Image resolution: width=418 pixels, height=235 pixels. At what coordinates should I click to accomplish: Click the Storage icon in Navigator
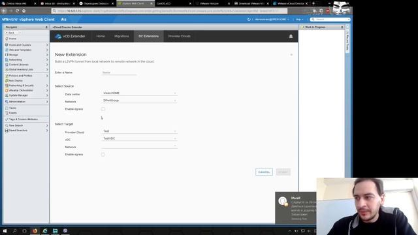7,55
